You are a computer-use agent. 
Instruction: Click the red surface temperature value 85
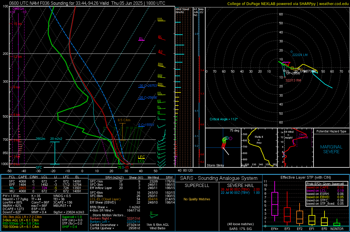point(127,167)
